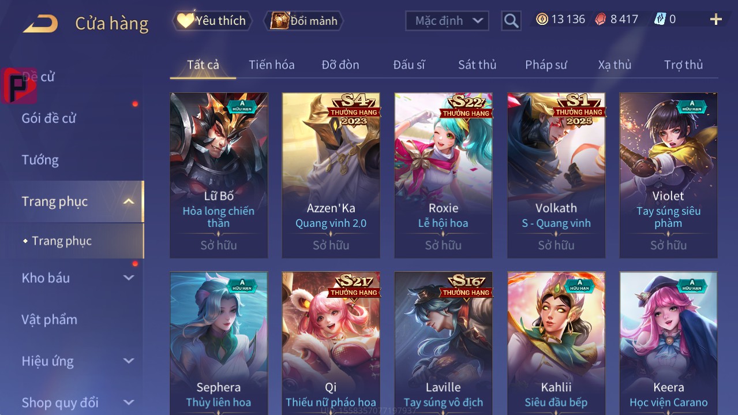738x415 pixels.
Task: Collapse the Trang phục sidebar section
Action: [x=129, y=201]
